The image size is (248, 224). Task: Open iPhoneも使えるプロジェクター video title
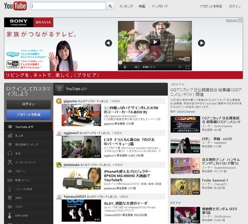(x=127, y=176)
